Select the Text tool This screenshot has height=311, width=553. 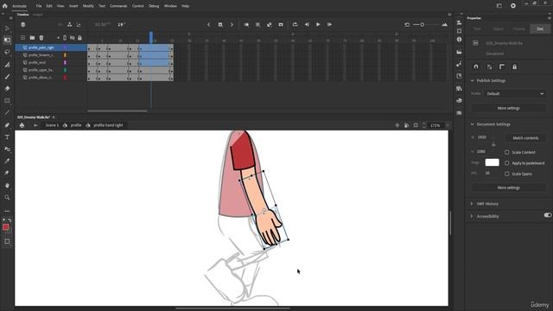click(7, 137)
